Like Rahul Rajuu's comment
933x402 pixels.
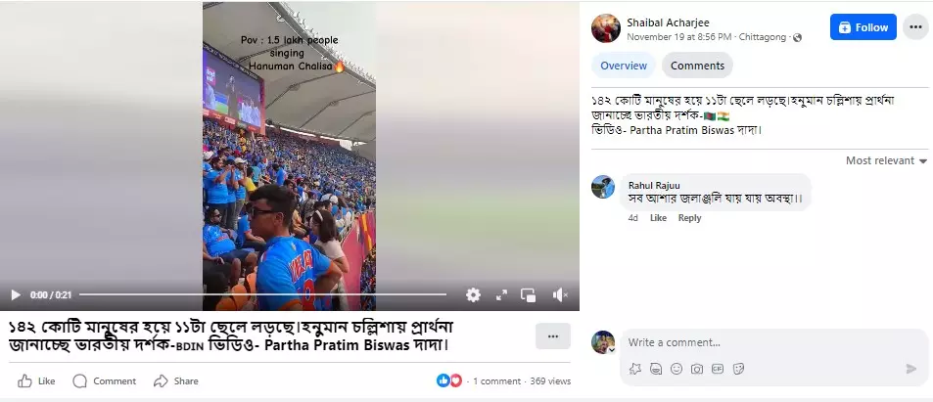pyautogui.click(x=658, y=218)
